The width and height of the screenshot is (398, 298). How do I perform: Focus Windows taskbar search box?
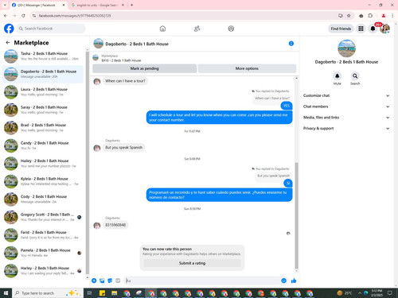[48, 293]
